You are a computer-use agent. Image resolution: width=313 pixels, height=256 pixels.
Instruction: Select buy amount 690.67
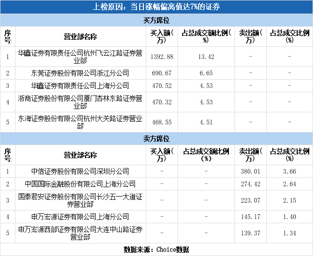click(x=162, y=73)
